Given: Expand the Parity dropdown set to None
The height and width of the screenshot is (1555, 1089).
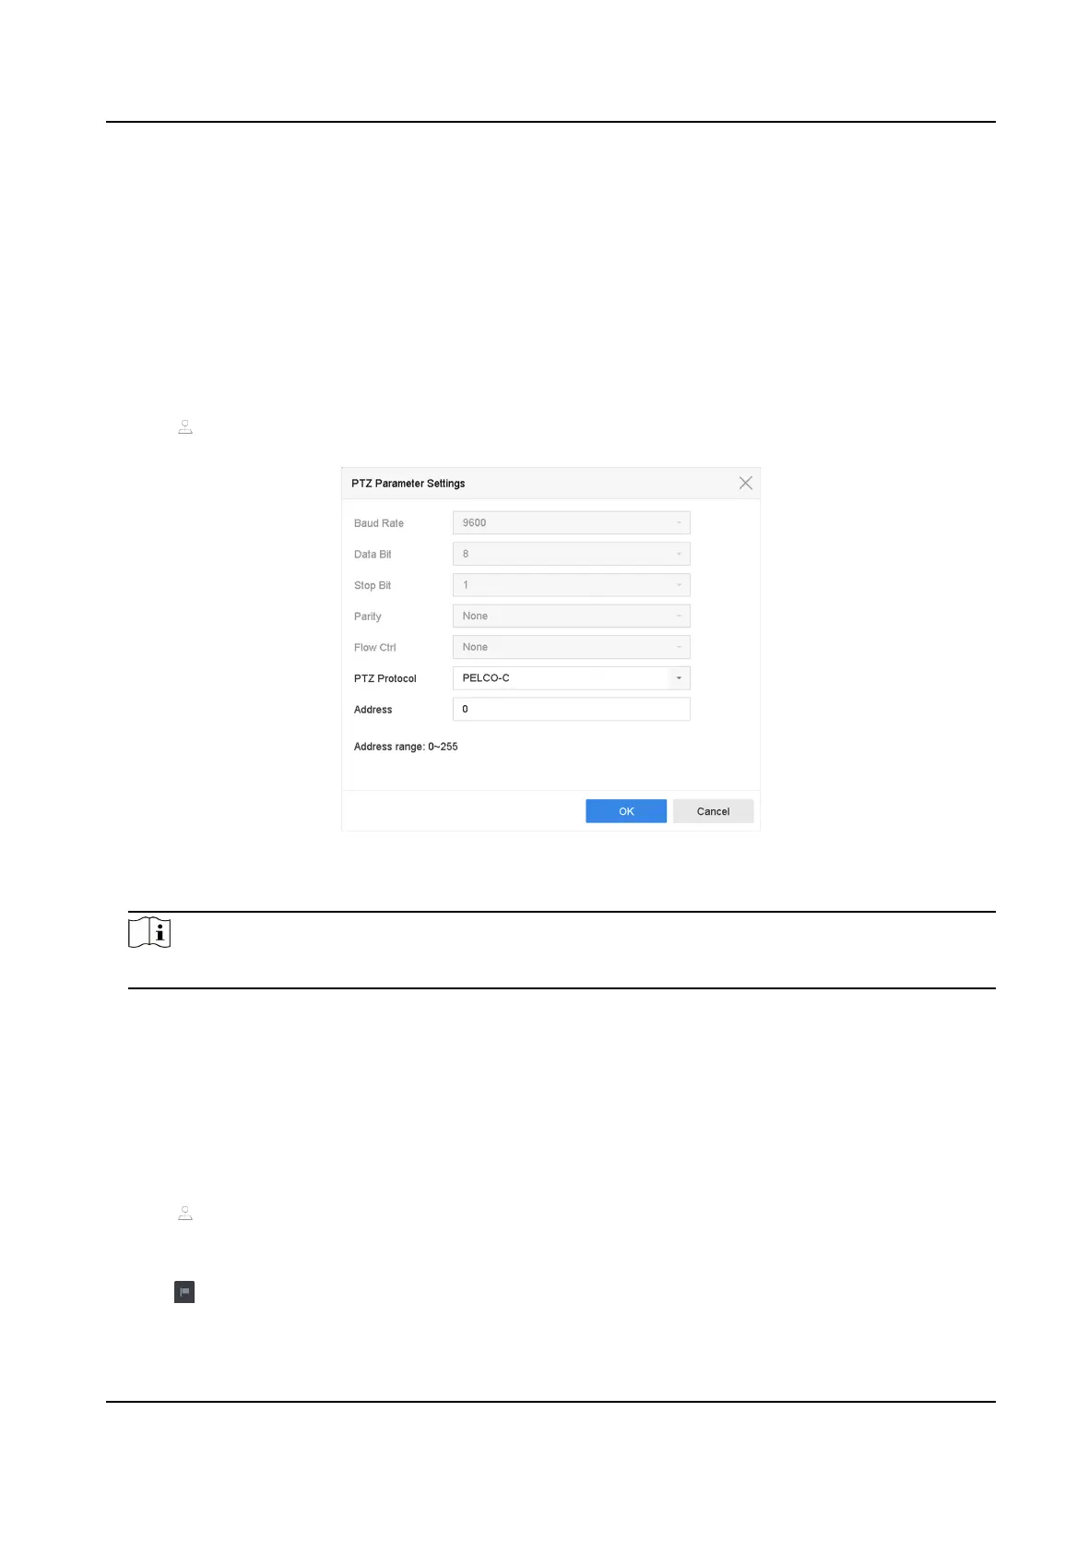Looking at the screenshot, I should click(571, 616).
